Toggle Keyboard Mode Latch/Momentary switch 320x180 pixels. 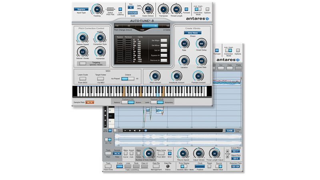[x=157, y=102]
